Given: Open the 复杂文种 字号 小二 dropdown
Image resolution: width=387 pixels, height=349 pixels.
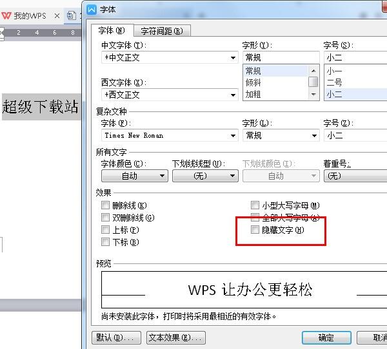Looking at the screenshot, I should 355,136.
